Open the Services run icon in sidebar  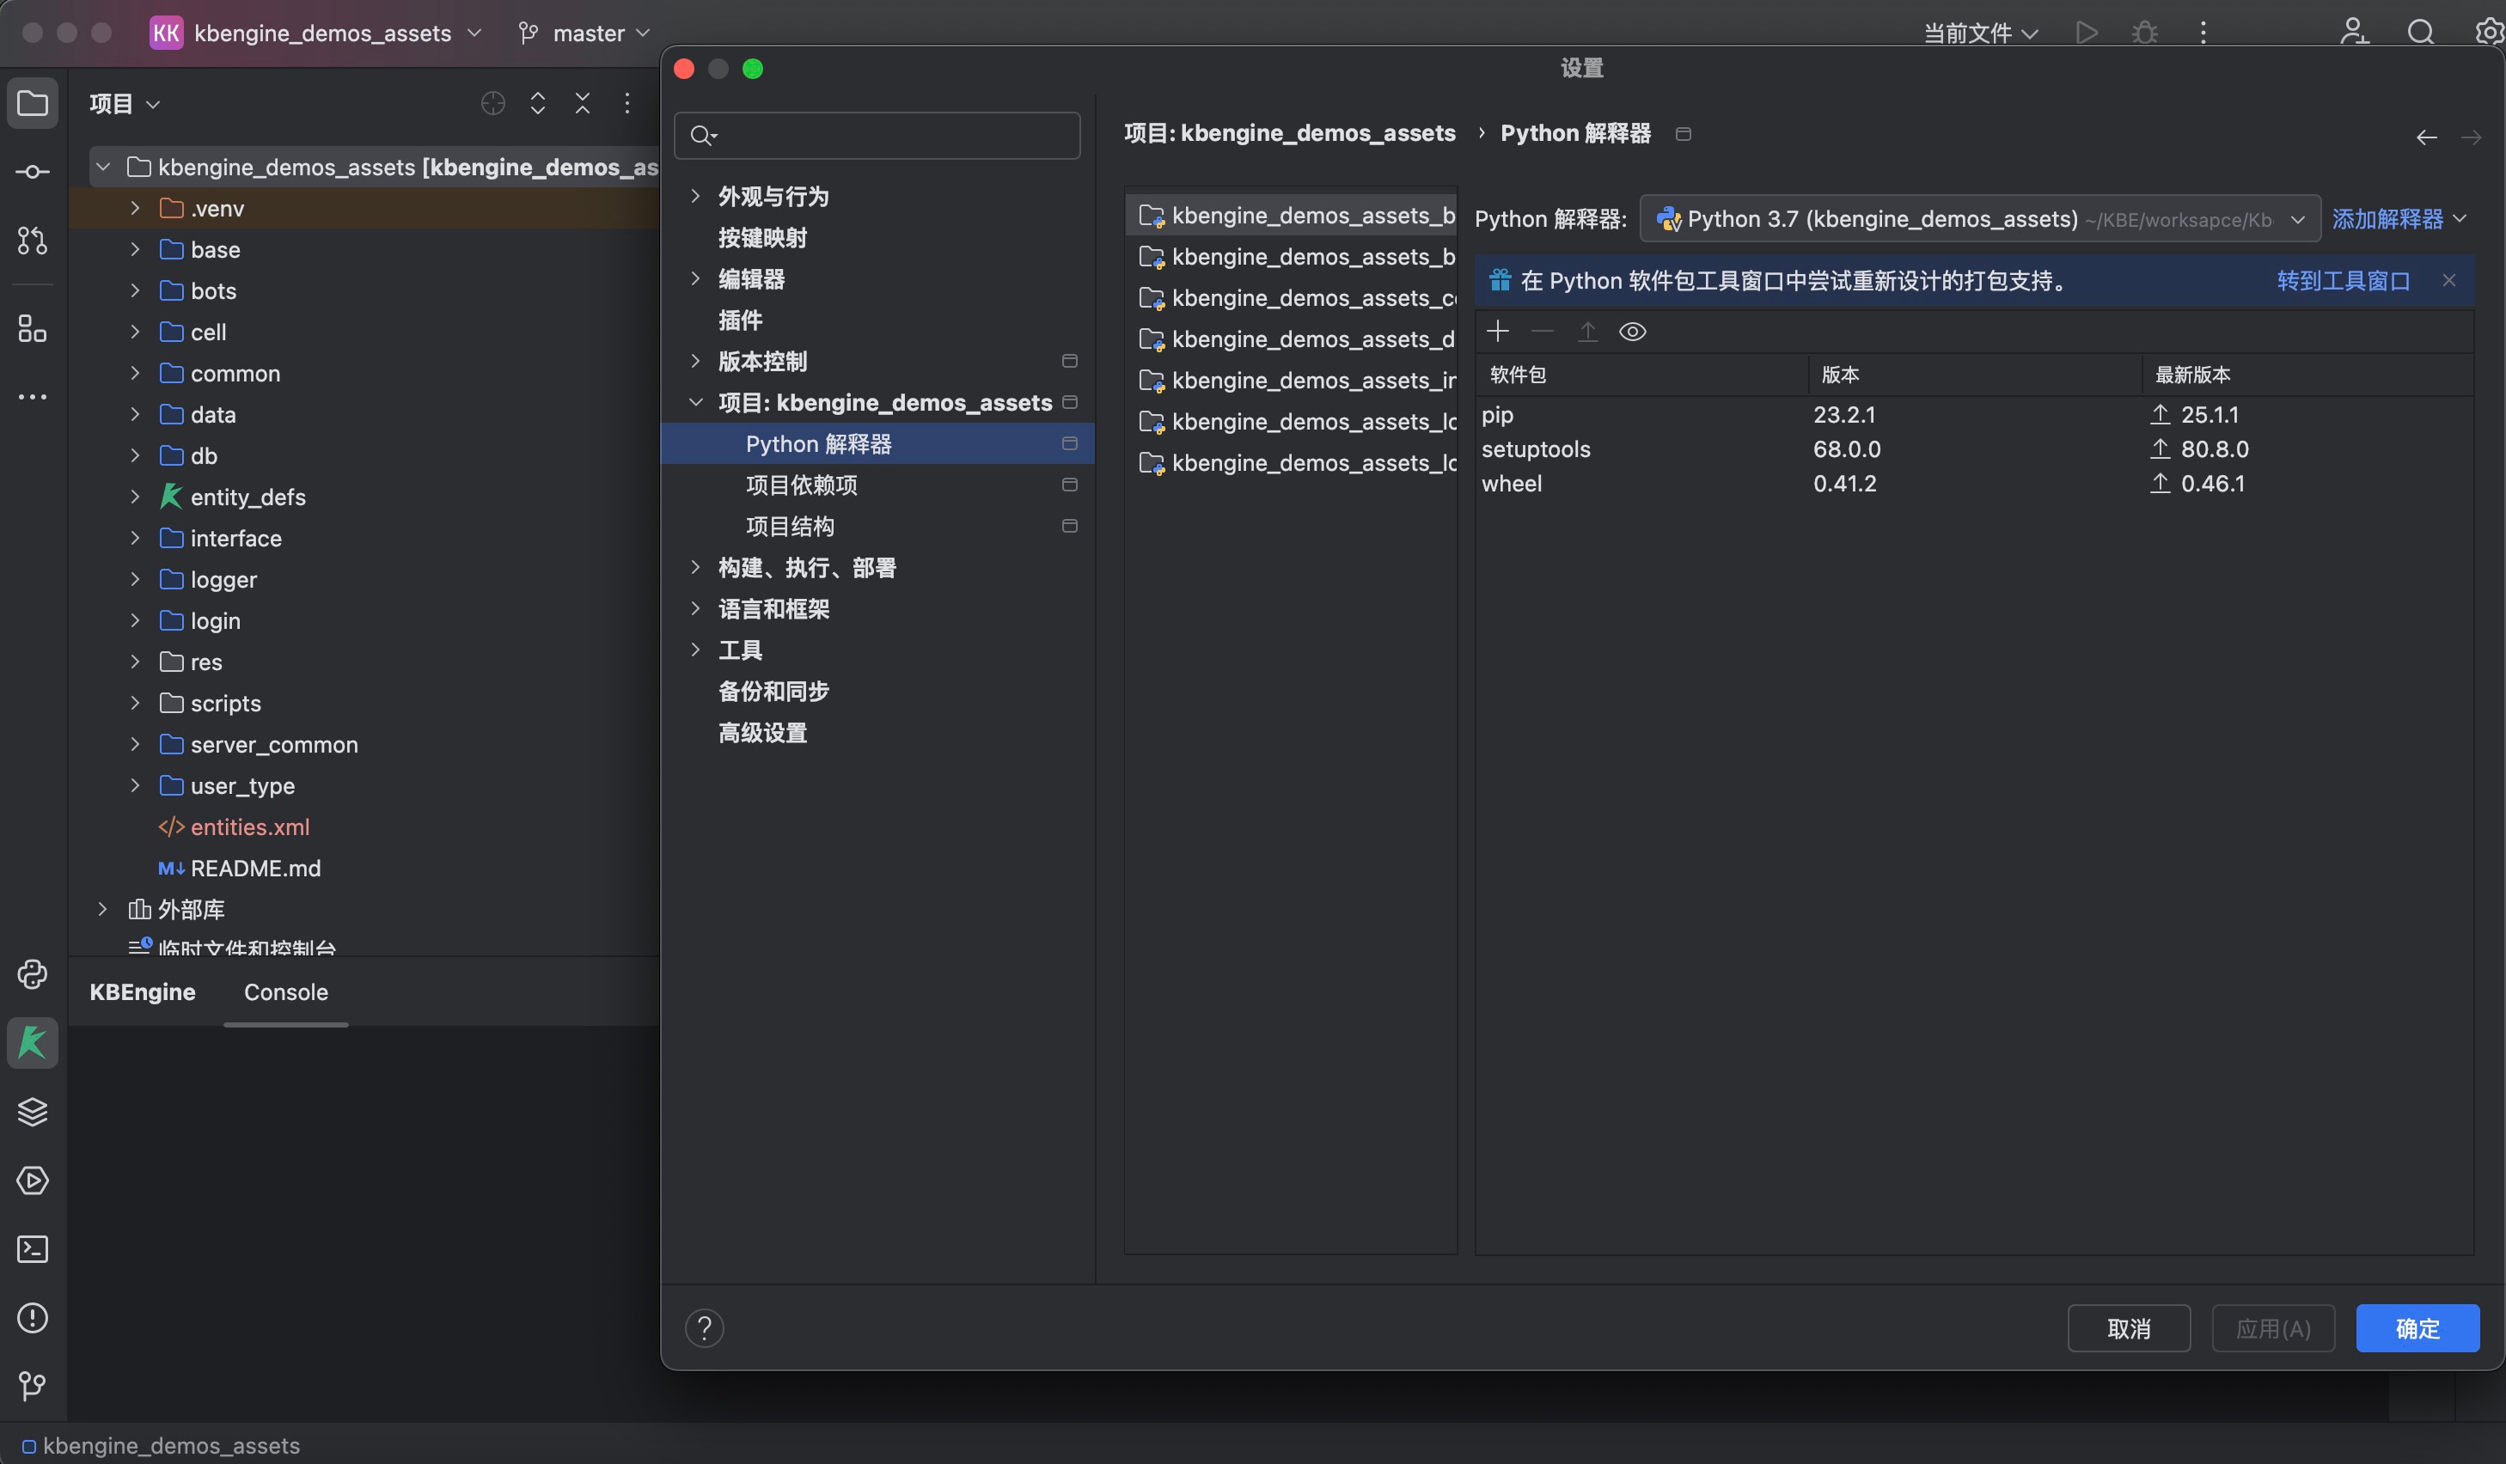pos(32,1180)
